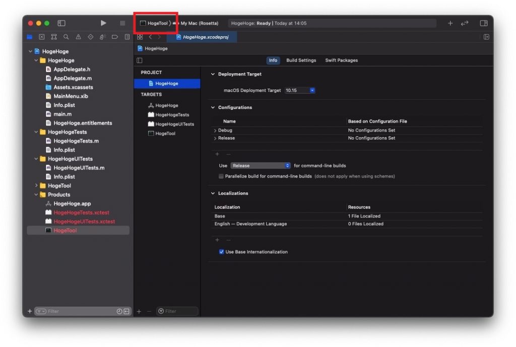Show only recent files filter icon
This screenshot has height=347, width=516.
[x=119, y=311]
